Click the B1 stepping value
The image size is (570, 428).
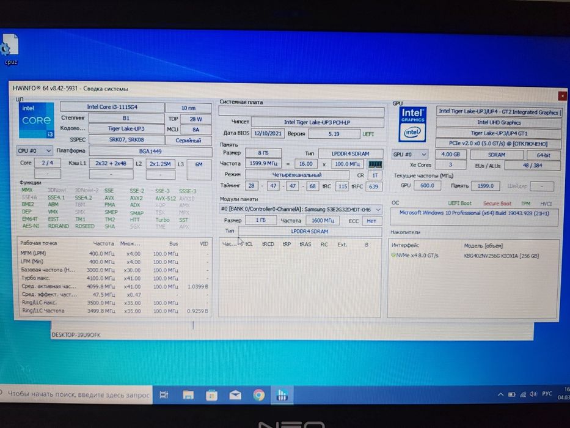(x=126, y=118)
